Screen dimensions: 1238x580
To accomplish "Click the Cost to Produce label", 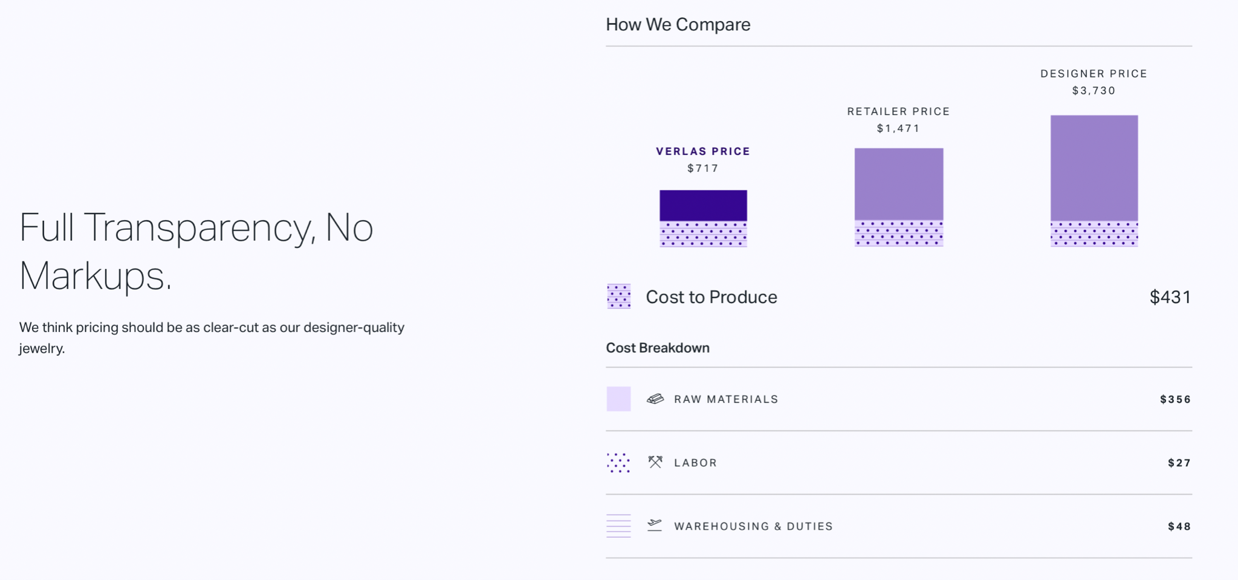I will click(x=711, y=297).
